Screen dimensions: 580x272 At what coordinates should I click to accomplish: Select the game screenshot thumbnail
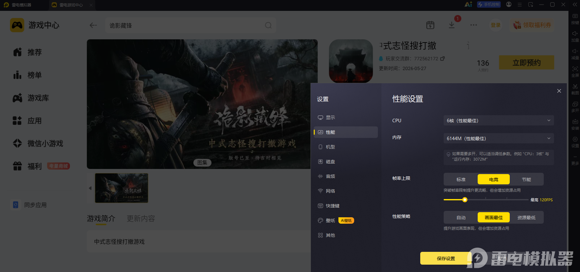coord(122,188)
